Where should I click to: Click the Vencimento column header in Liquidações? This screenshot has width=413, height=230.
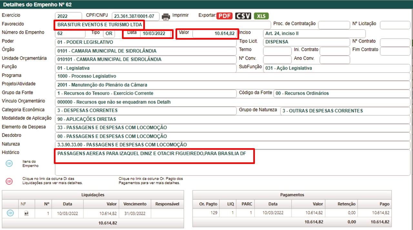(135, 204)
